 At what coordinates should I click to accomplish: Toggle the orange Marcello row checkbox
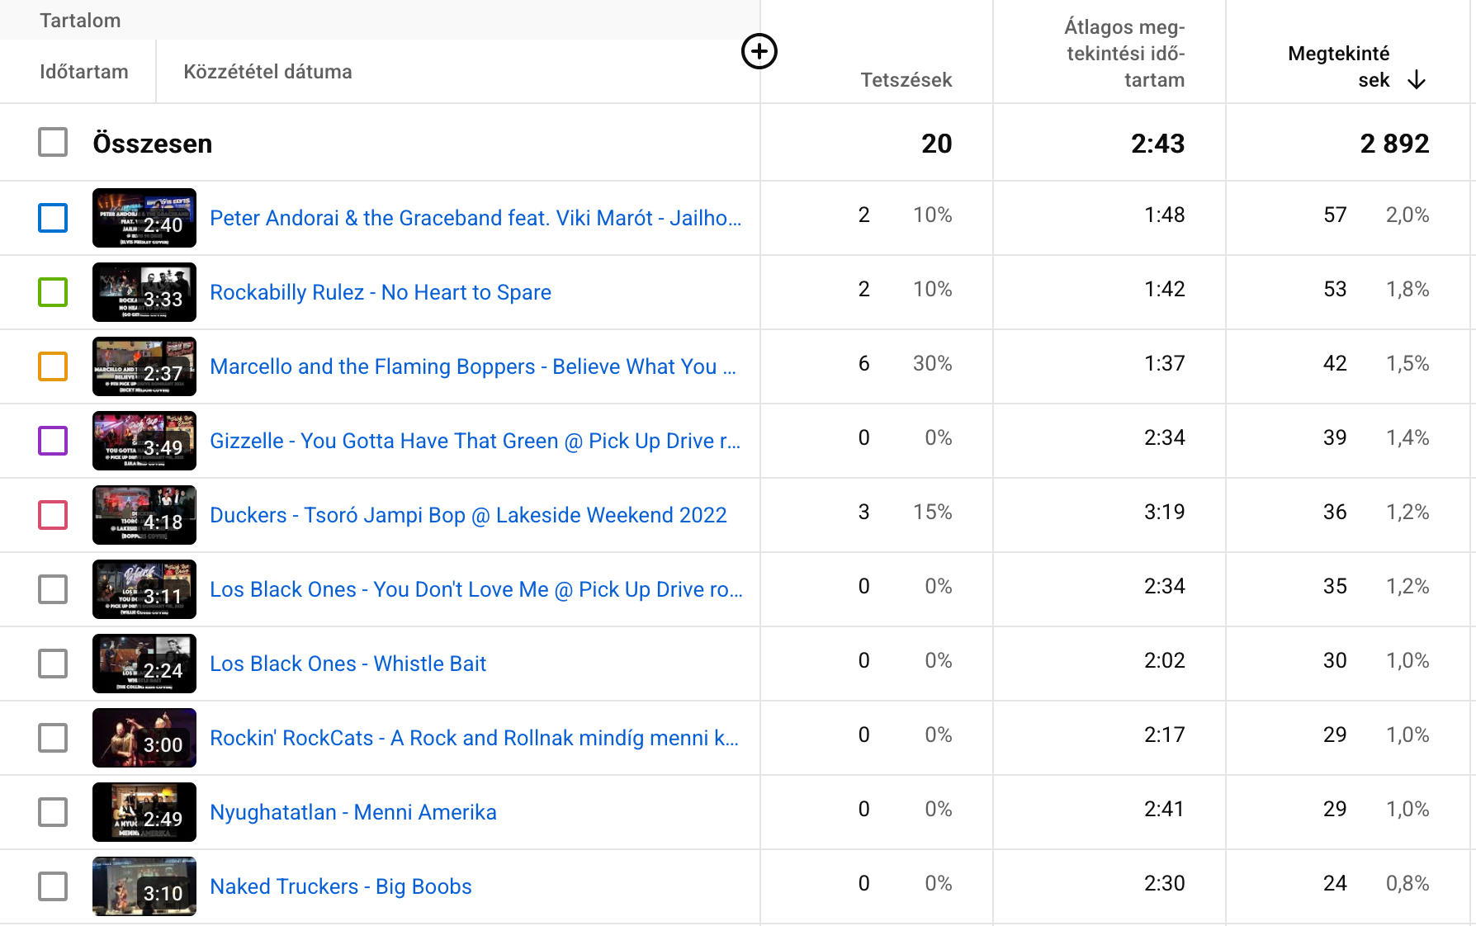53,366
